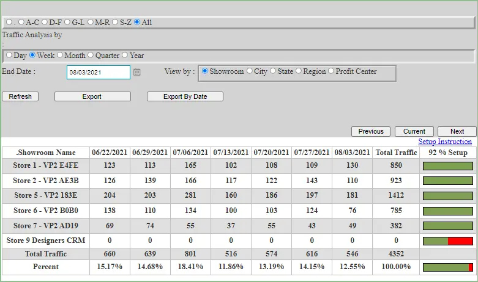View traffic by Profit Center
The height and width of the screenshot is (282, 478).
pos(332,71)
